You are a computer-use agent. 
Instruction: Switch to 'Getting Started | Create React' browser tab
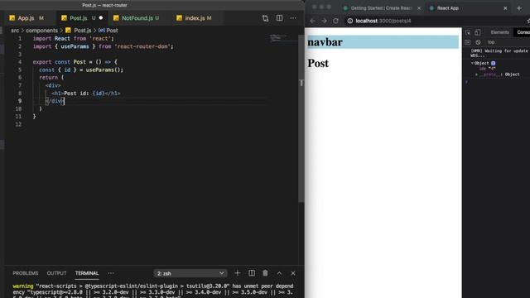tap(380, 8)
